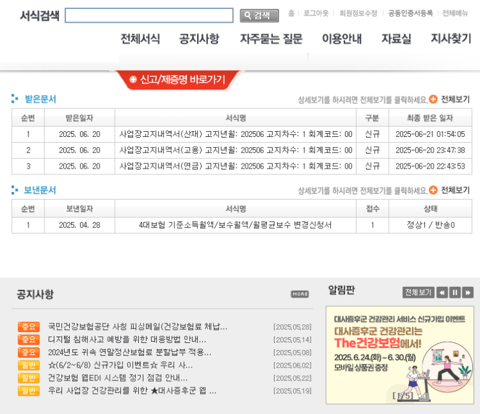Open notice 건강보험 웹EDI 시스템 정기 점검
Screen dimensions: 480x414
[x=118, y=378]
